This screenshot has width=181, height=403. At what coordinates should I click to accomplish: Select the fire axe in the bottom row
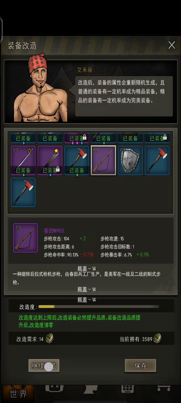tap(23, 192)
